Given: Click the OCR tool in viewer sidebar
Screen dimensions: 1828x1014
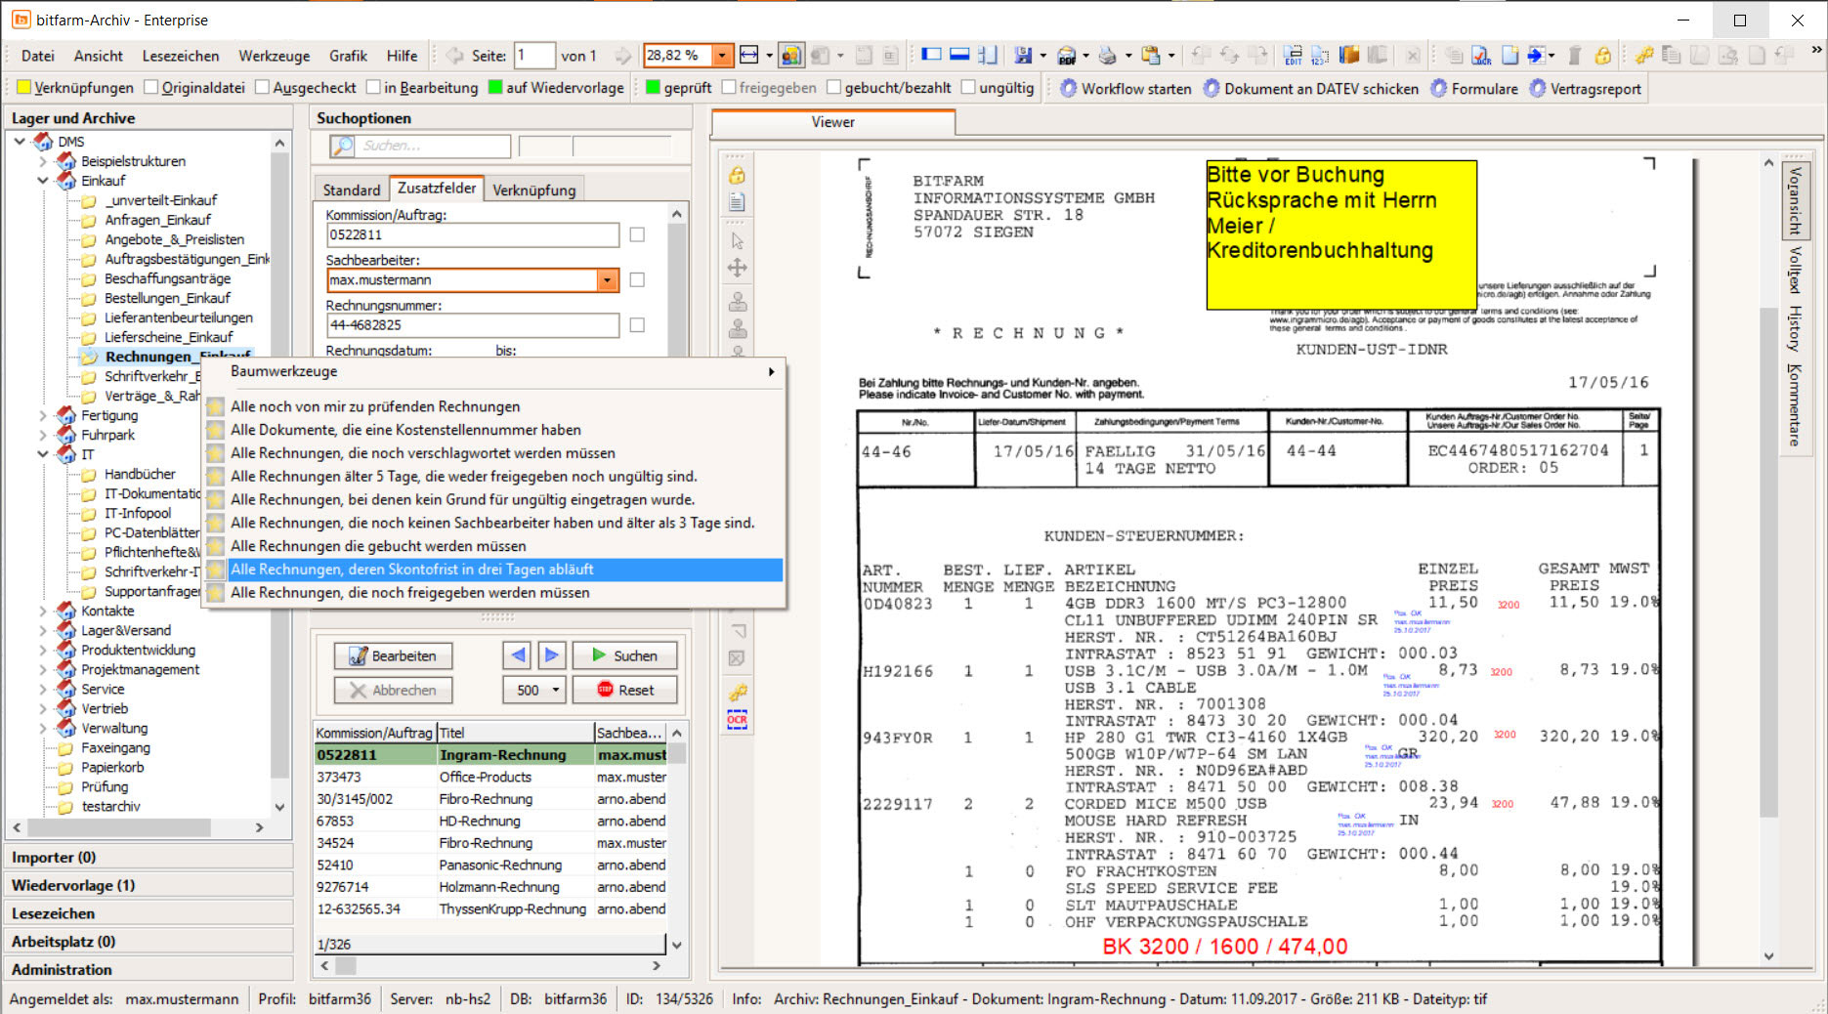Looking at the screenshot, I should pyautogui.click(x=737, y=721).
